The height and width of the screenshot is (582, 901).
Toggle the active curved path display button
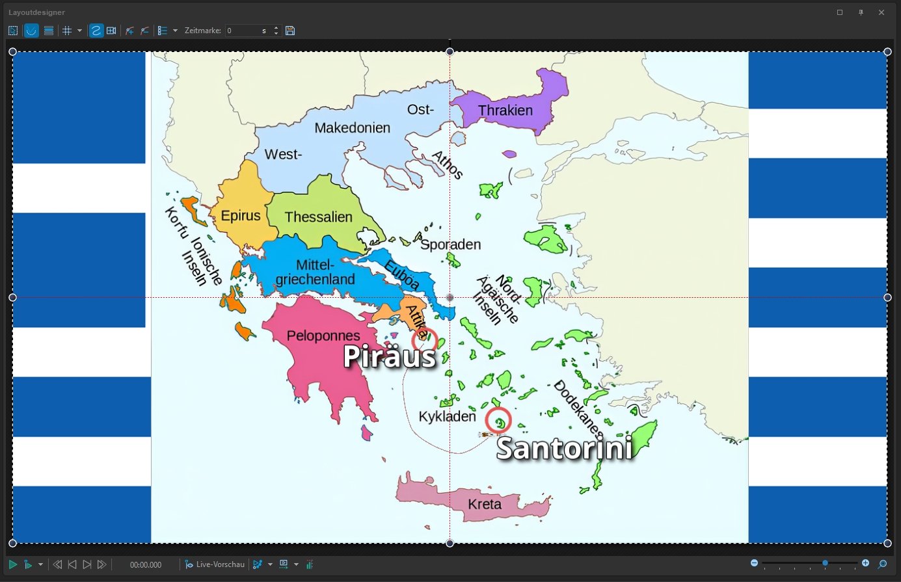(31, 31)
